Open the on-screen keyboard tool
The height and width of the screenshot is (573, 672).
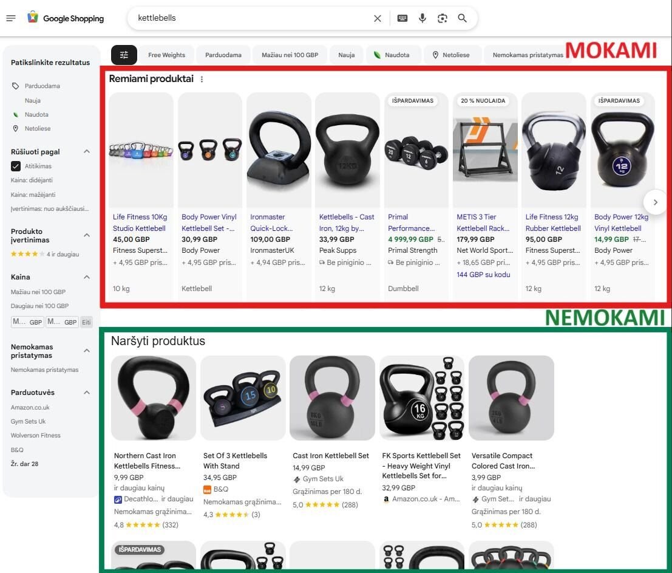(x=402, y=18)
